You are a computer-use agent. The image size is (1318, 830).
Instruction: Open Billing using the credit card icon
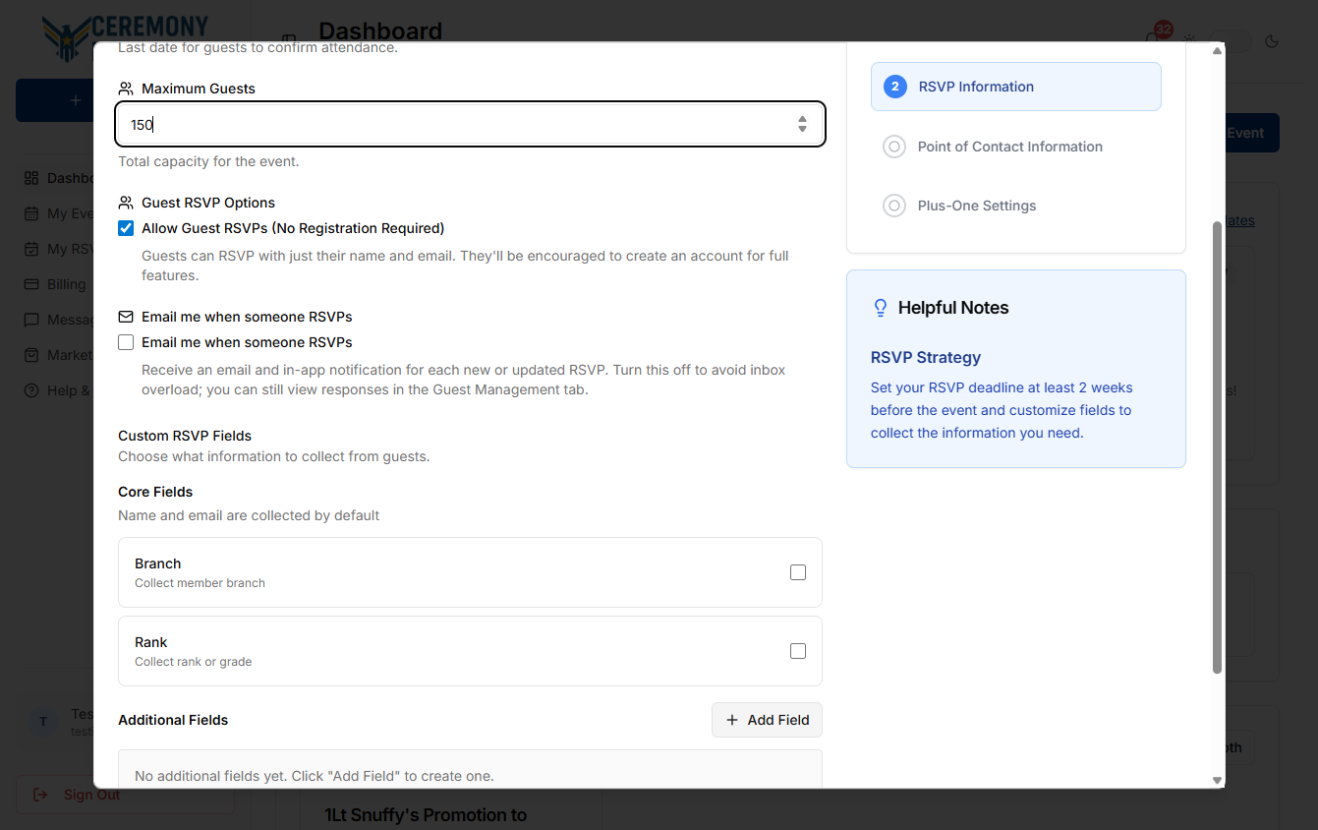click(30, 284)
